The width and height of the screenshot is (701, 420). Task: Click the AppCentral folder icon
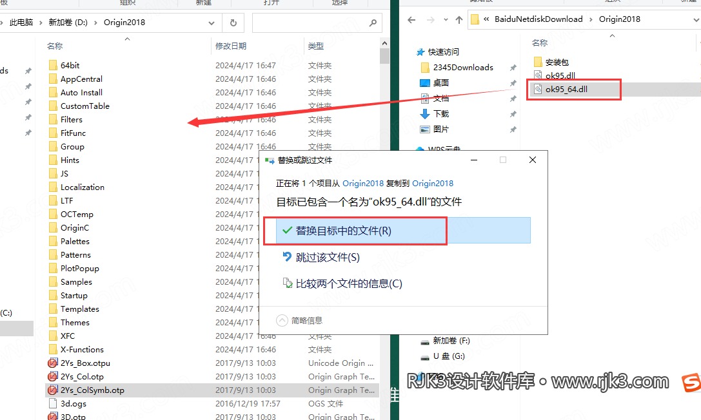coord(53,79)
